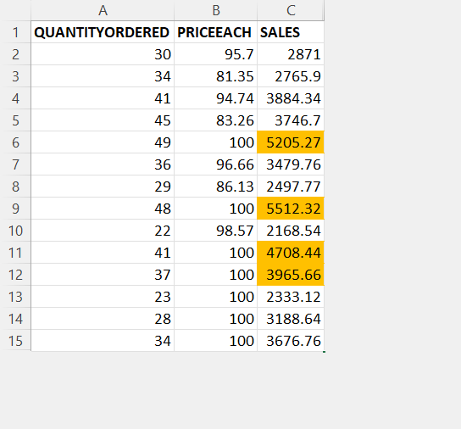The width and height of the screenshot is (461, 429).
Task: Click sales cell with 3676.76
Action: pos(291,341)
